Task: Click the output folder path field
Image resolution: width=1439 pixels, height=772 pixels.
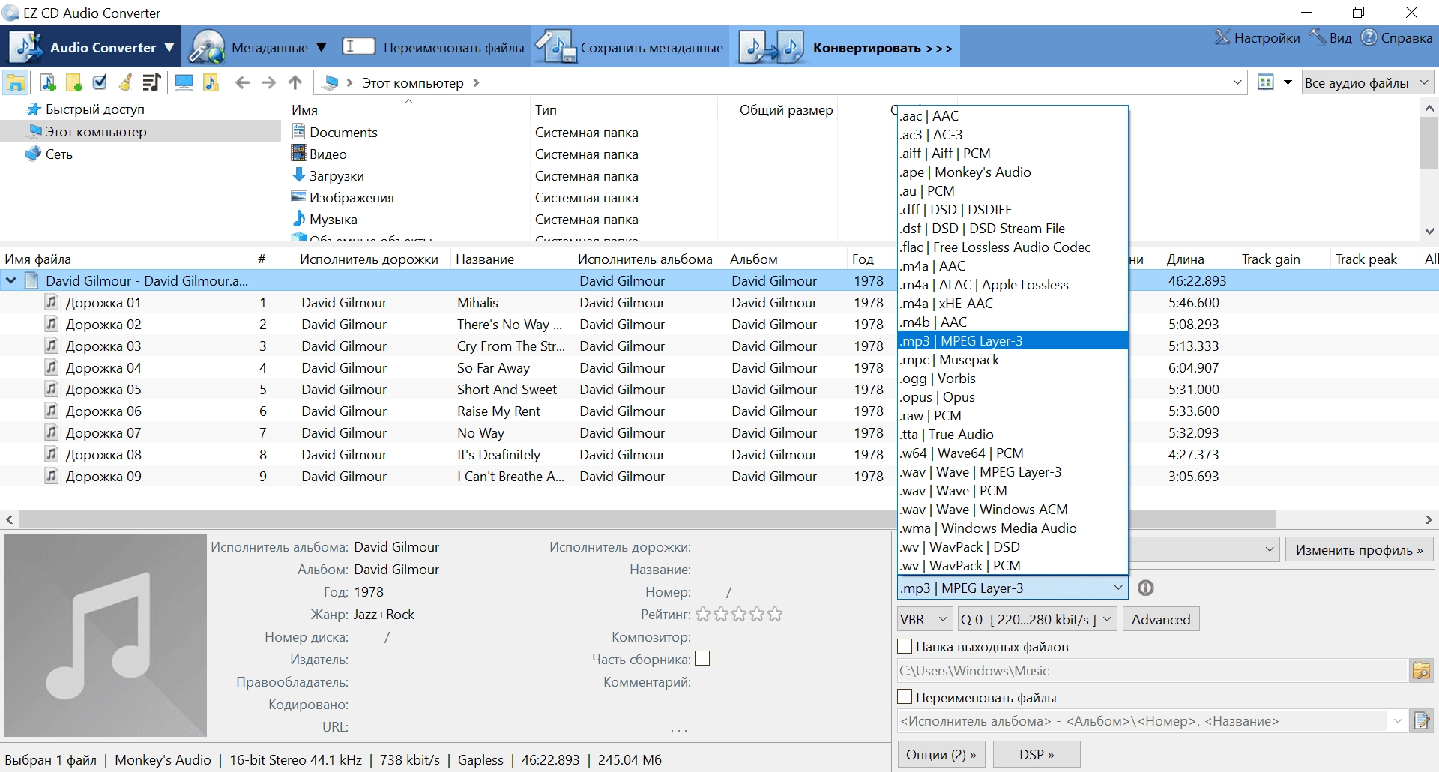Action: pos(1152,670)
